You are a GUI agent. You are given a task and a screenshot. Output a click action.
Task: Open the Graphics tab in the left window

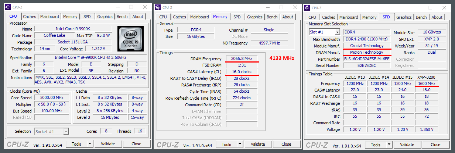105,17
